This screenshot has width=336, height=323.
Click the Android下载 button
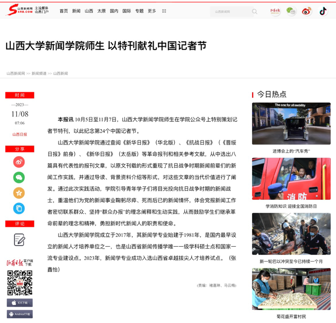20,315
